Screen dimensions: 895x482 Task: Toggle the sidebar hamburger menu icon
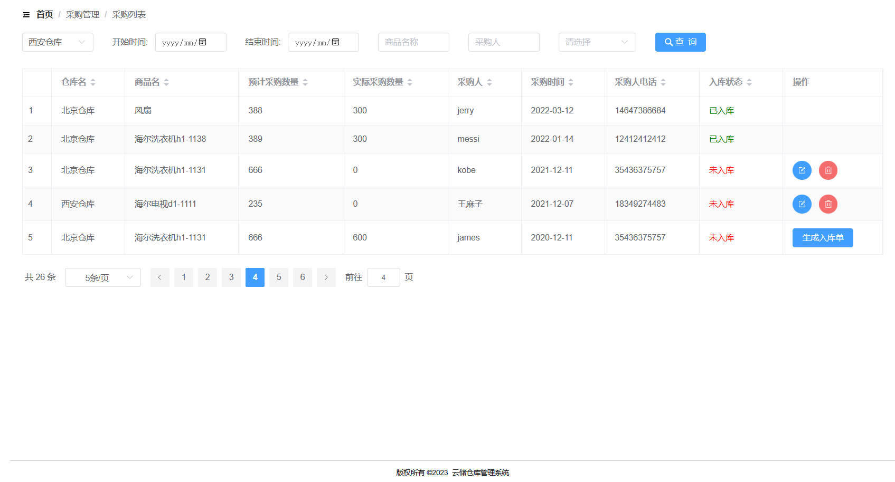(x=26, y=15)
